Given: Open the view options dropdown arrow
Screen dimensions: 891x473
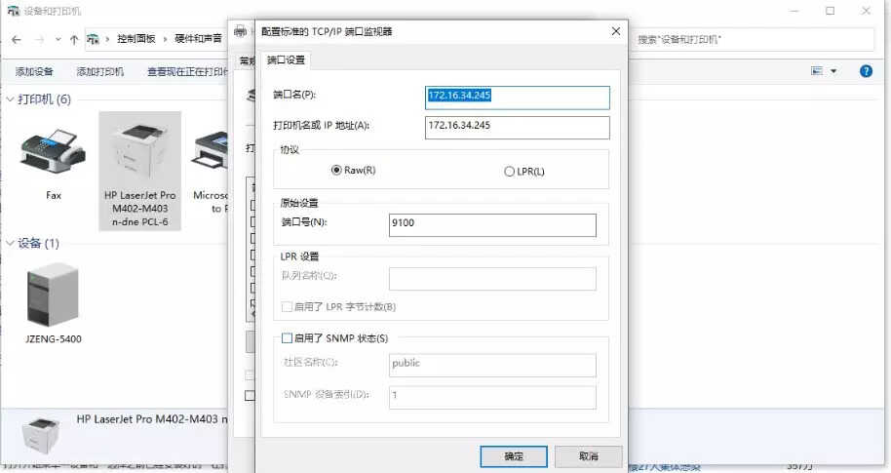Looking at the screenshot, I should point(833,71).
